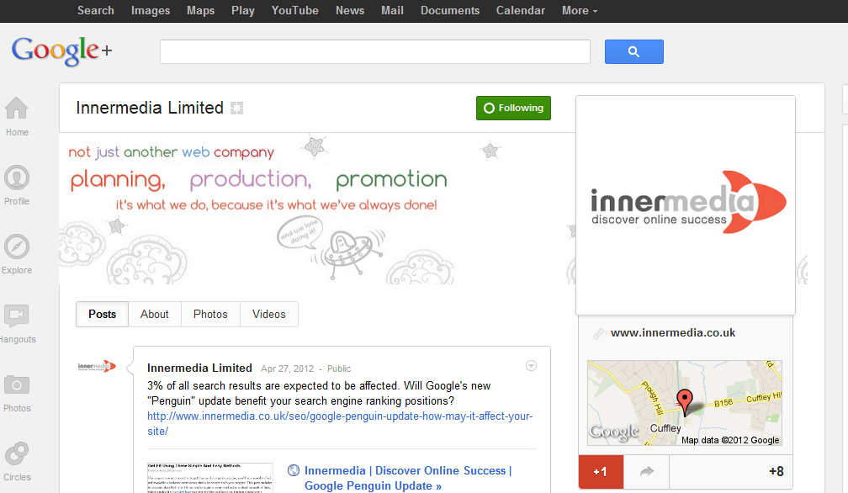This screenshot has height=493, width=848.
Task: Open the Profile sidebar icon
Action: pos(17,178)
